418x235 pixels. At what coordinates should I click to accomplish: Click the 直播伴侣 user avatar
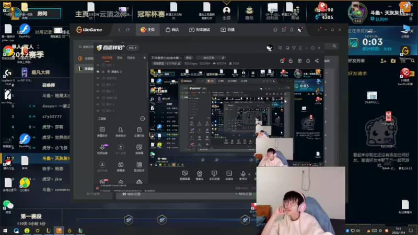pyautogui.click(x=270, y=48)
